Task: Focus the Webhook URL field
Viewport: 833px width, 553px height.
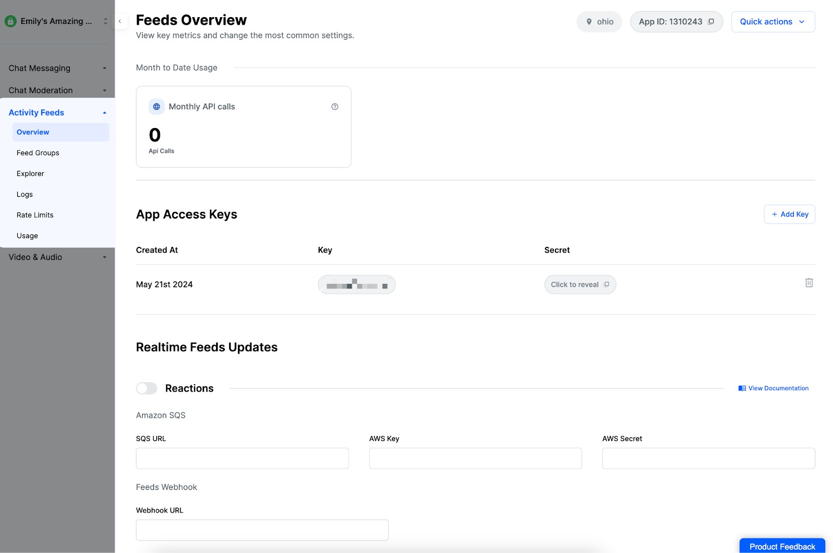Action: [262, 530]
